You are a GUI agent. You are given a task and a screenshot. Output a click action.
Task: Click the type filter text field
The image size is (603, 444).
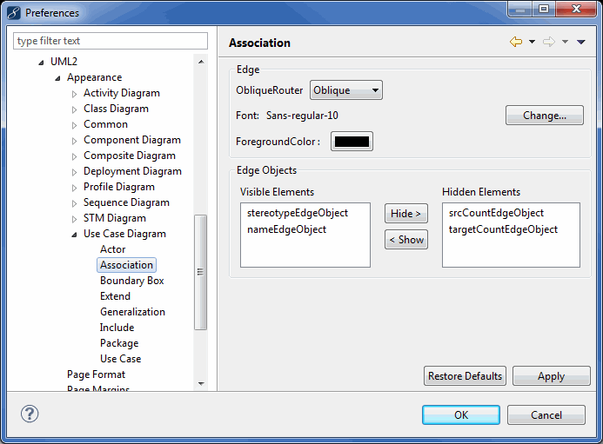coord(111,41)
